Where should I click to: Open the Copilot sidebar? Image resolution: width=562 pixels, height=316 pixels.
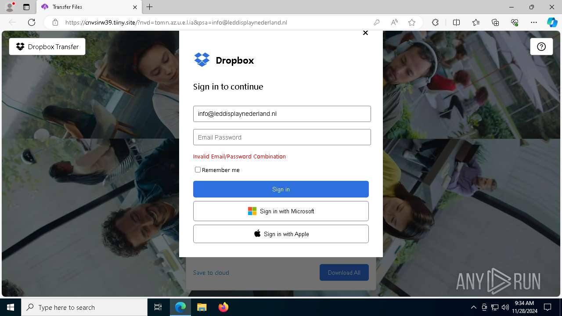click(552, 22)
